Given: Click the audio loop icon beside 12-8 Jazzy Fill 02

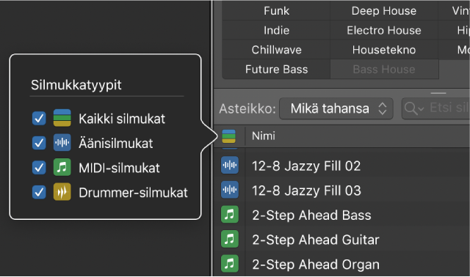Looking at the screenshot, I should [x=230, y=165].
